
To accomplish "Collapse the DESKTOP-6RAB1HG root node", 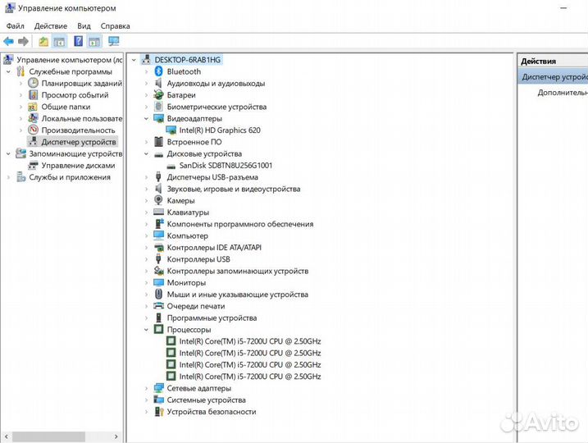I will pos(134,60).
